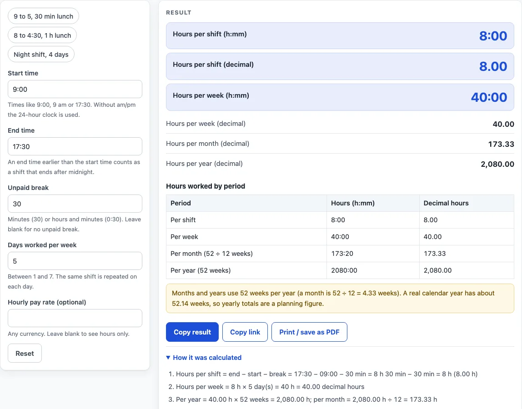The height and width of the screenshot is (409, 522).
Task: Click into the End time field
Action: click(75, 146)
